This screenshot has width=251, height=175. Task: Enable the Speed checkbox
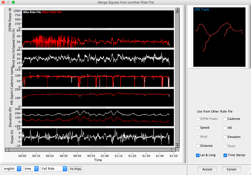click(198, 128)
